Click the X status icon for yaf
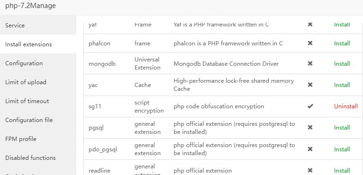This screenshot has height=175, width=363. [310, 24]
